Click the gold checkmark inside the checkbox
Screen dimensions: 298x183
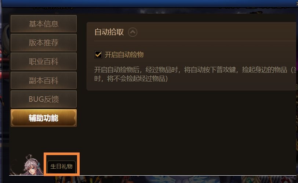pos(98,55)
